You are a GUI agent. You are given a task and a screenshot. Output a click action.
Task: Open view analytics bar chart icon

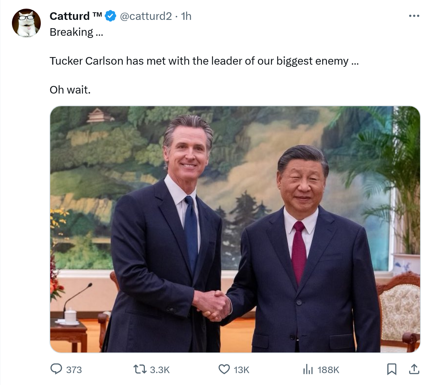308,369
